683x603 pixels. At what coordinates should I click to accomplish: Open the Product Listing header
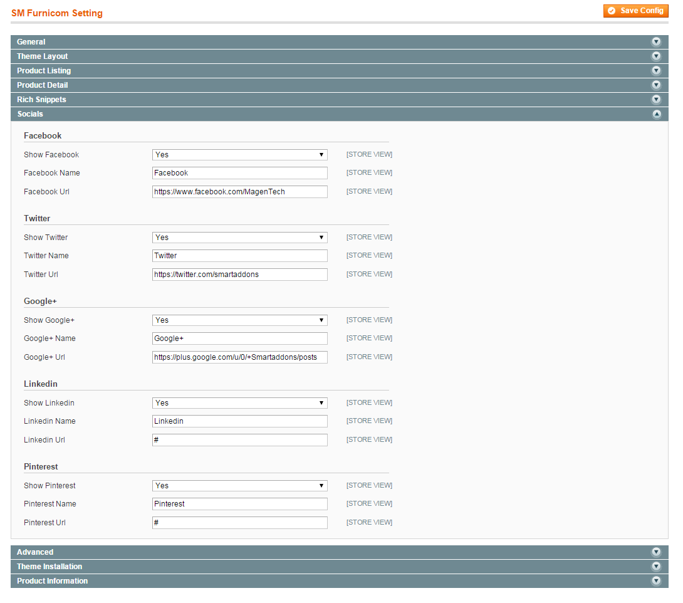(340, 71)
